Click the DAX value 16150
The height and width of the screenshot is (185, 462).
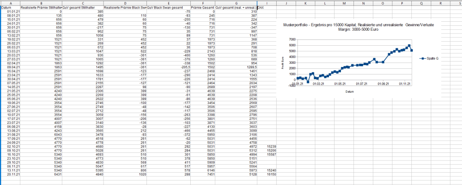tap(271, 174)
